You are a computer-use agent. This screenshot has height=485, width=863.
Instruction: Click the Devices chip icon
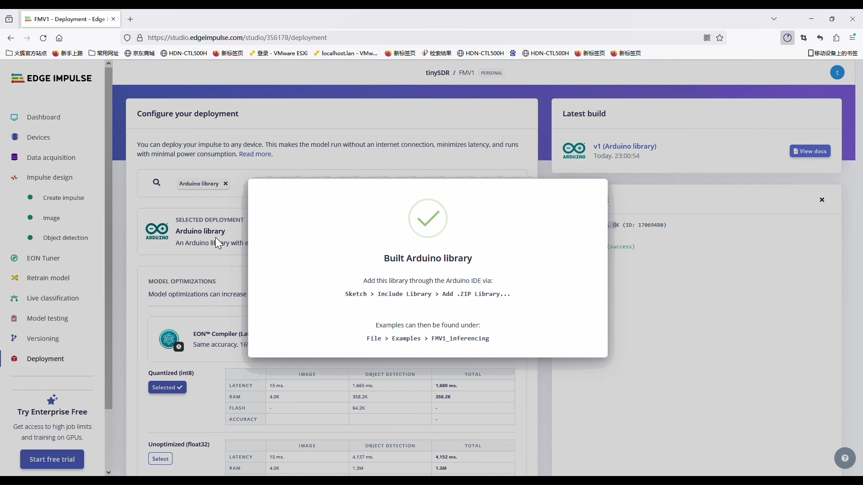(x=14, y=137)
